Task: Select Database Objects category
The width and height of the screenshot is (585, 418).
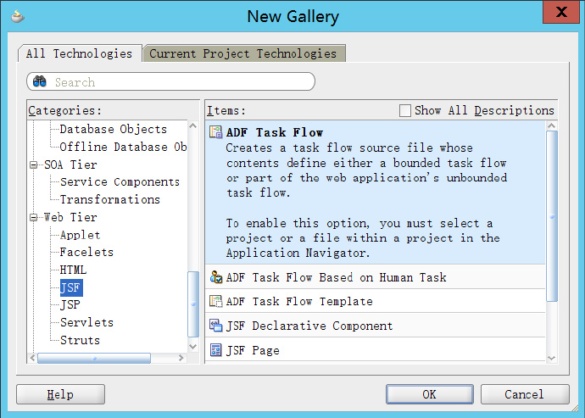Action: (113, 129)
